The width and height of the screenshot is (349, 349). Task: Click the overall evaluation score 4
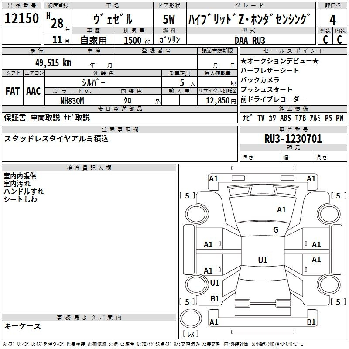click(332, 20)
